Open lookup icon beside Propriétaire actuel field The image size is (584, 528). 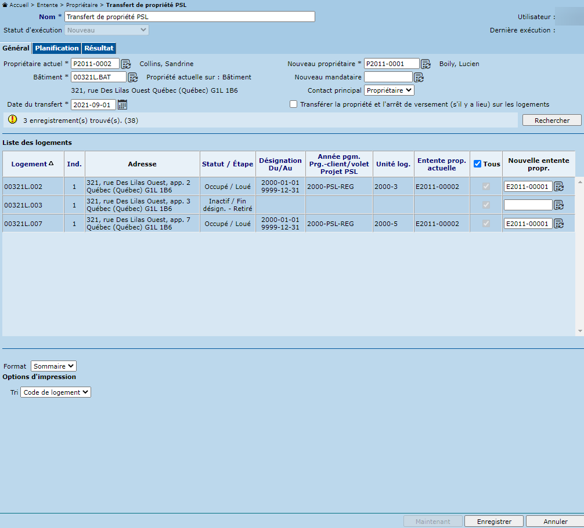tap(126, 64)
